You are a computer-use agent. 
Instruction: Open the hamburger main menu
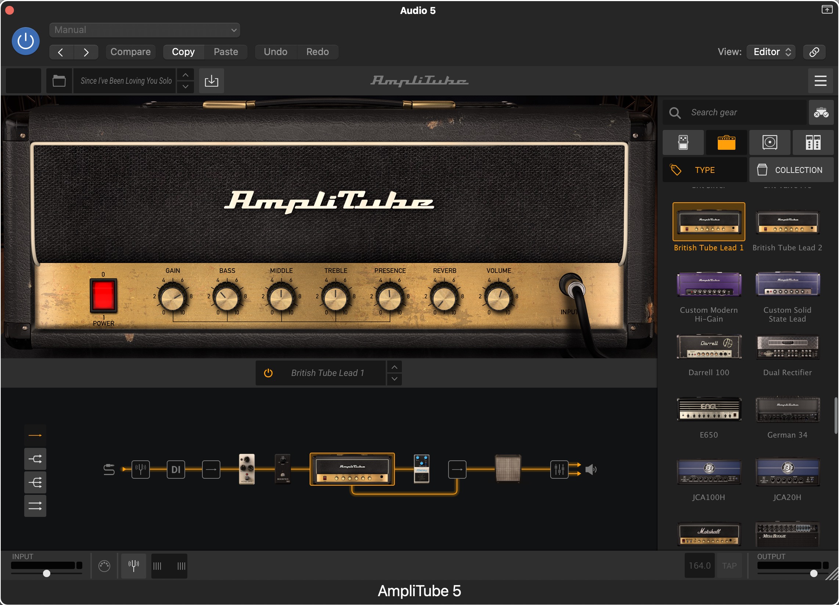tap(821, 81)
